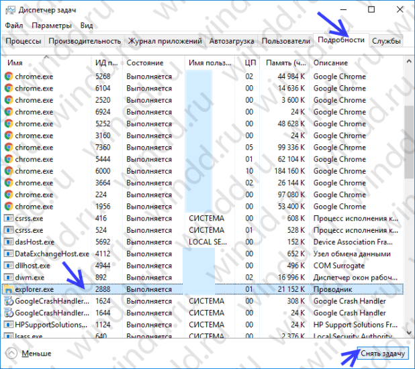Sort by the Описание column header

[357, 63]
